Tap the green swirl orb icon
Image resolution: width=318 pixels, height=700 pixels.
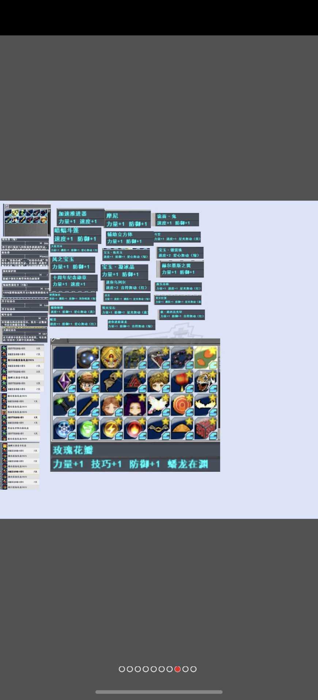(x=88, y=428)
